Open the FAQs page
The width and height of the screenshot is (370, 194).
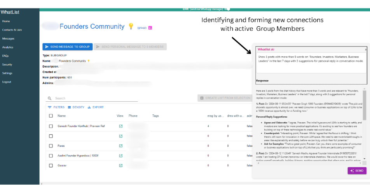(5, 56)
